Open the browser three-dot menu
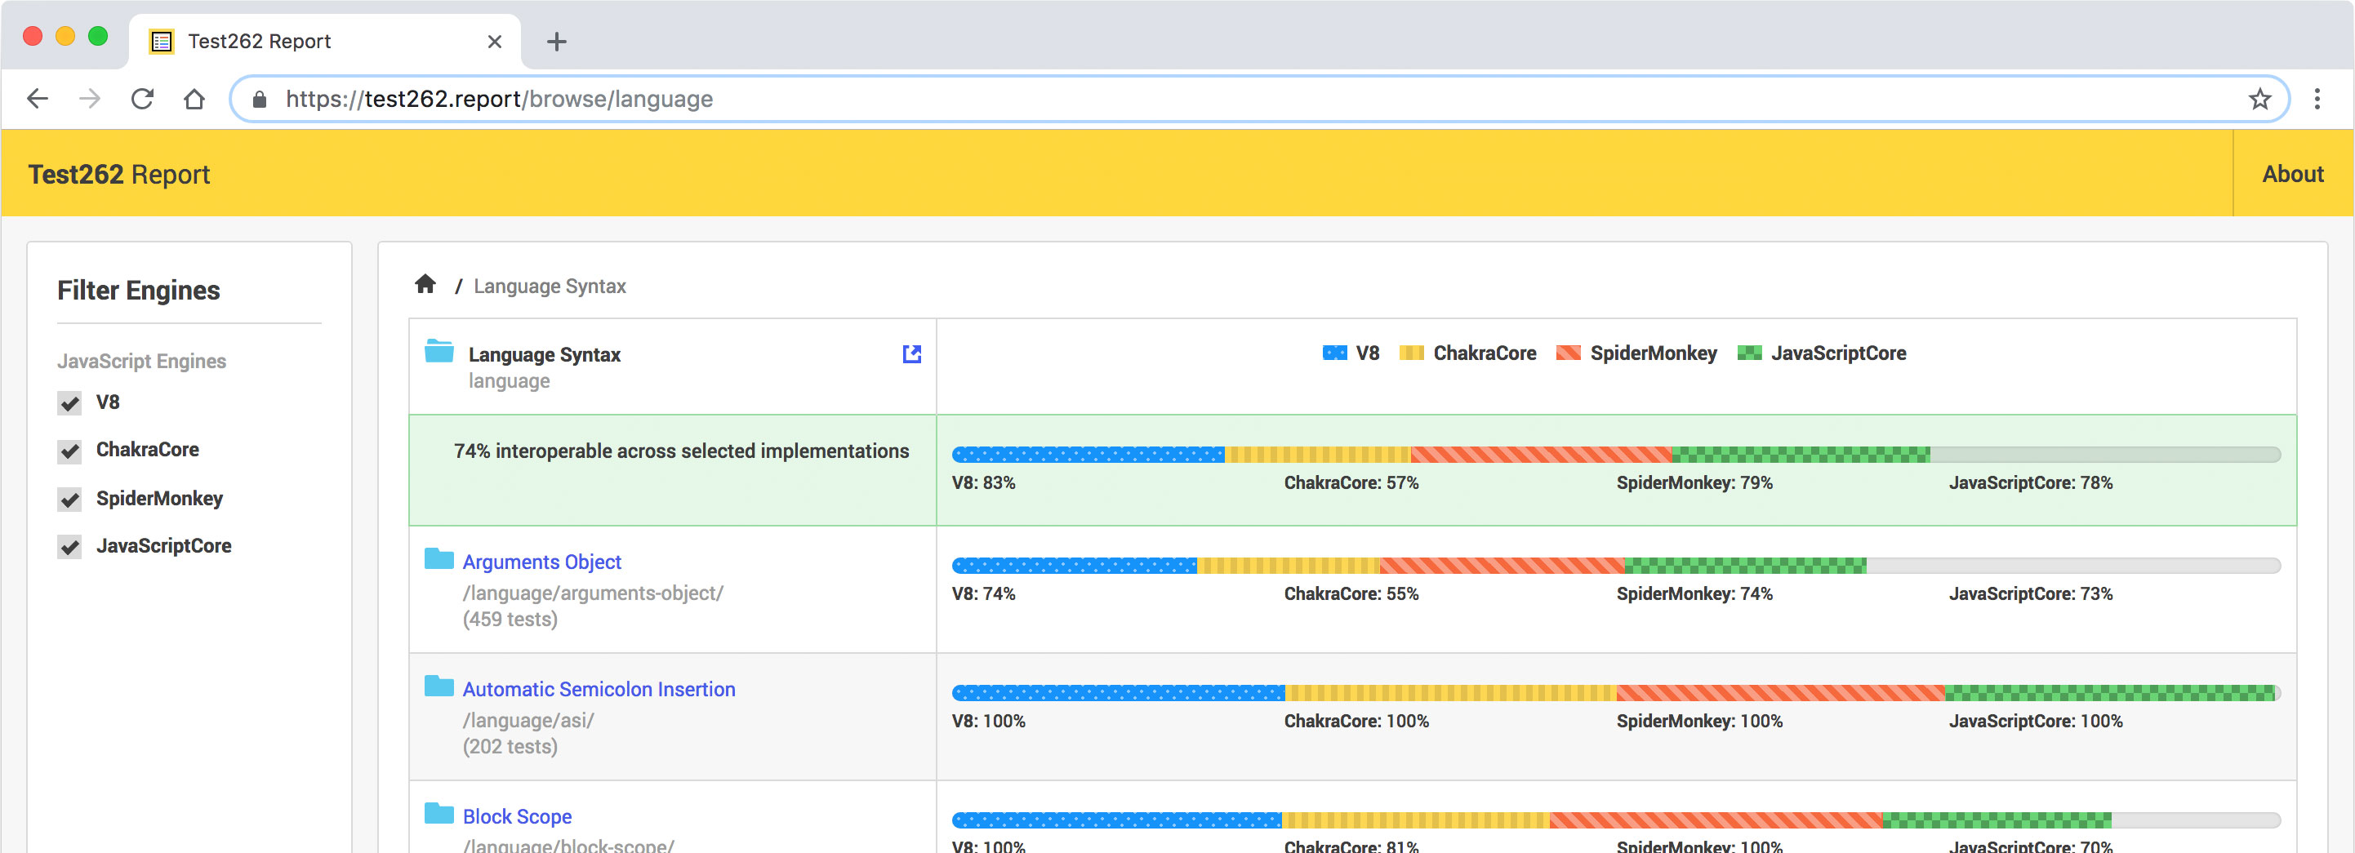 tap(2317, 99)
